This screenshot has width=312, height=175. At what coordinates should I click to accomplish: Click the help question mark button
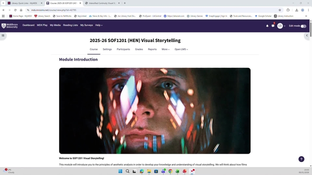coord(302,159)
